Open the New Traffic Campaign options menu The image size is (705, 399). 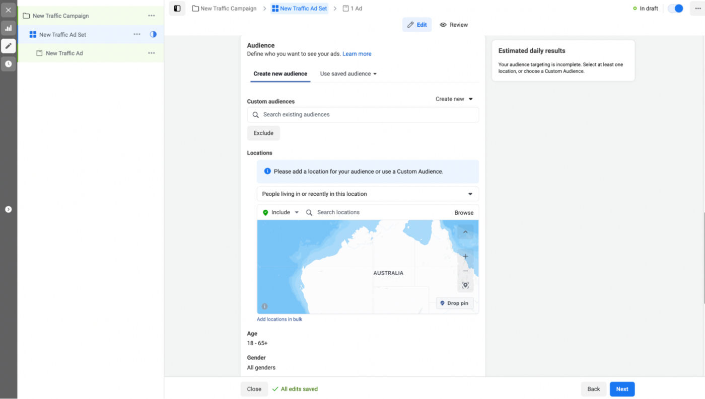click(x=151, y=16)
